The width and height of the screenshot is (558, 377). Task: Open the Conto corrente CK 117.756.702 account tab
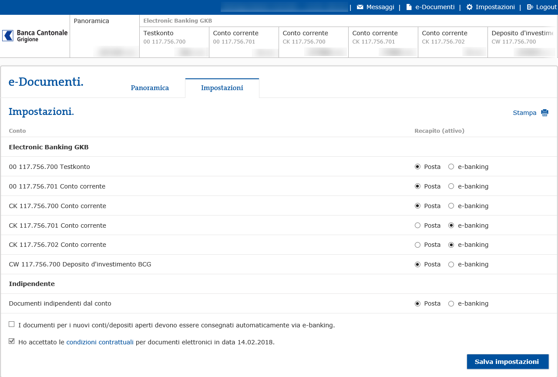point(453,42)
